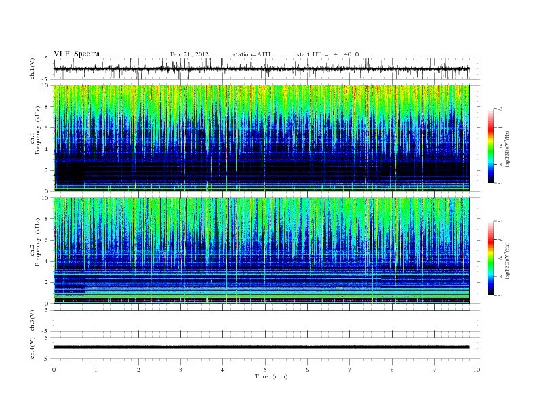The image size is (537, 415).
Task: Click the "ch.3(V)" axis label
Action: pos(32,321)
